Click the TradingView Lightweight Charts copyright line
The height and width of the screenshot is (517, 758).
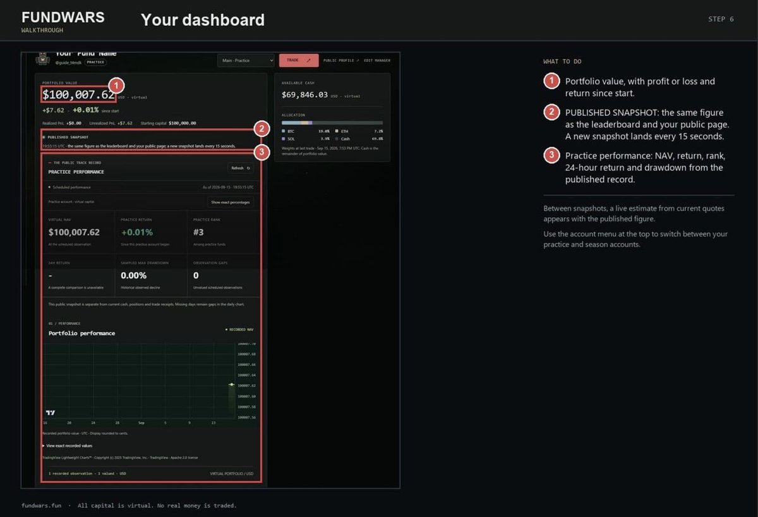pos(120,457)
